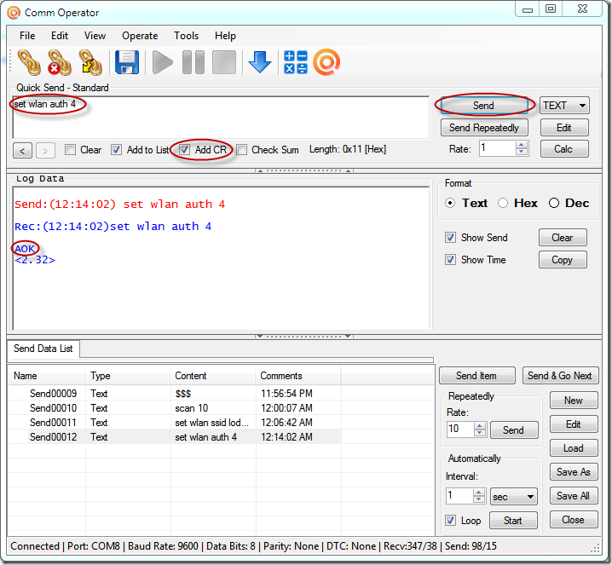
Task: Select the Send00009 list row
Action: [x=175, y=394]
